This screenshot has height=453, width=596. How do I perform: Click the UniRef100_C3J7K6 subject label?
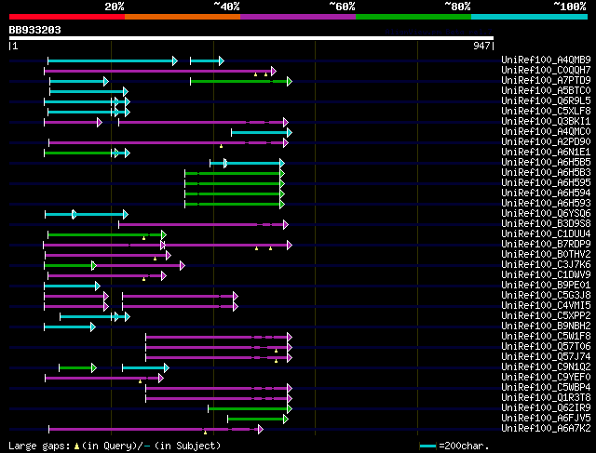tap(546, 265)
